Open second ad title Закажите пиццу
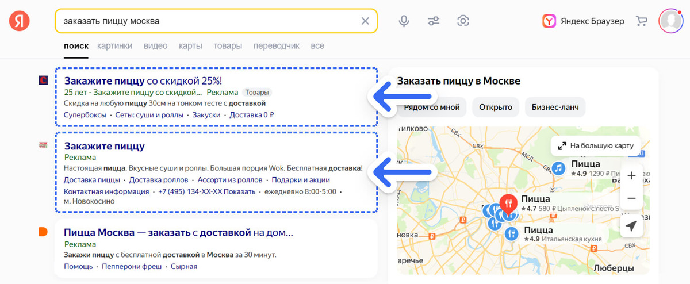Viewport: 690px width, 284px height. [x=104, y=146]
